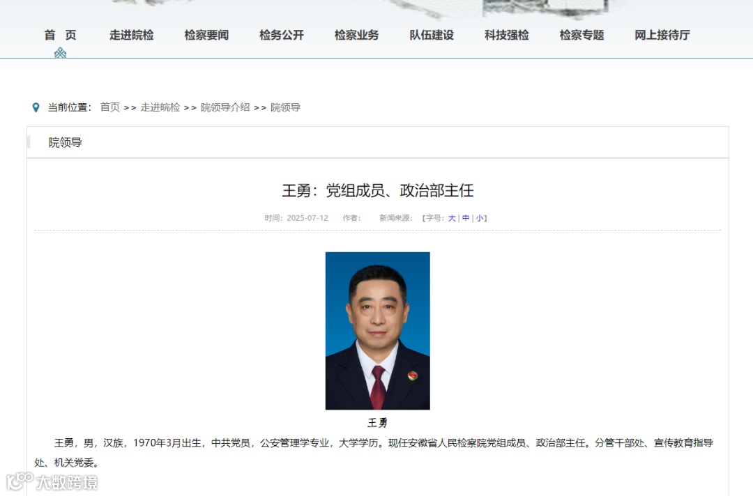Go to the 检察专题 section
Viewport: 753px width, 496px height.
[x=581, y=35]
